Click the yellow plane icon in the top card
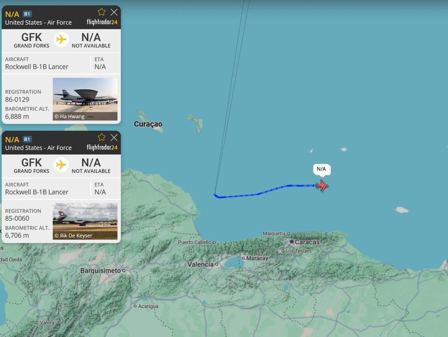 point(61,39)
